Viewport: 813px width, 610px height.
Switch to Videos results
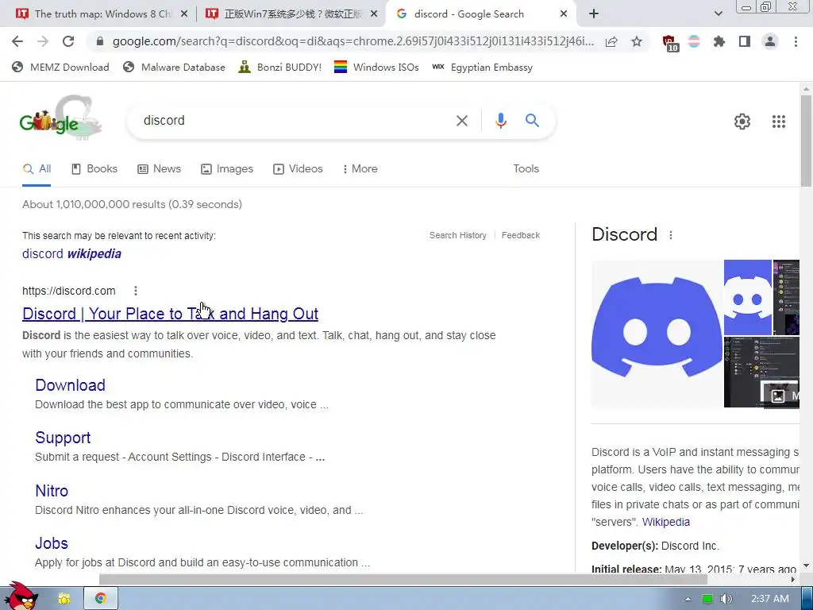click(299, 169)
